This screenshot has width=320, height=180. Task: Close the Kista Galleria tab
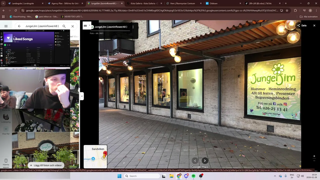(x=162, y=3)
